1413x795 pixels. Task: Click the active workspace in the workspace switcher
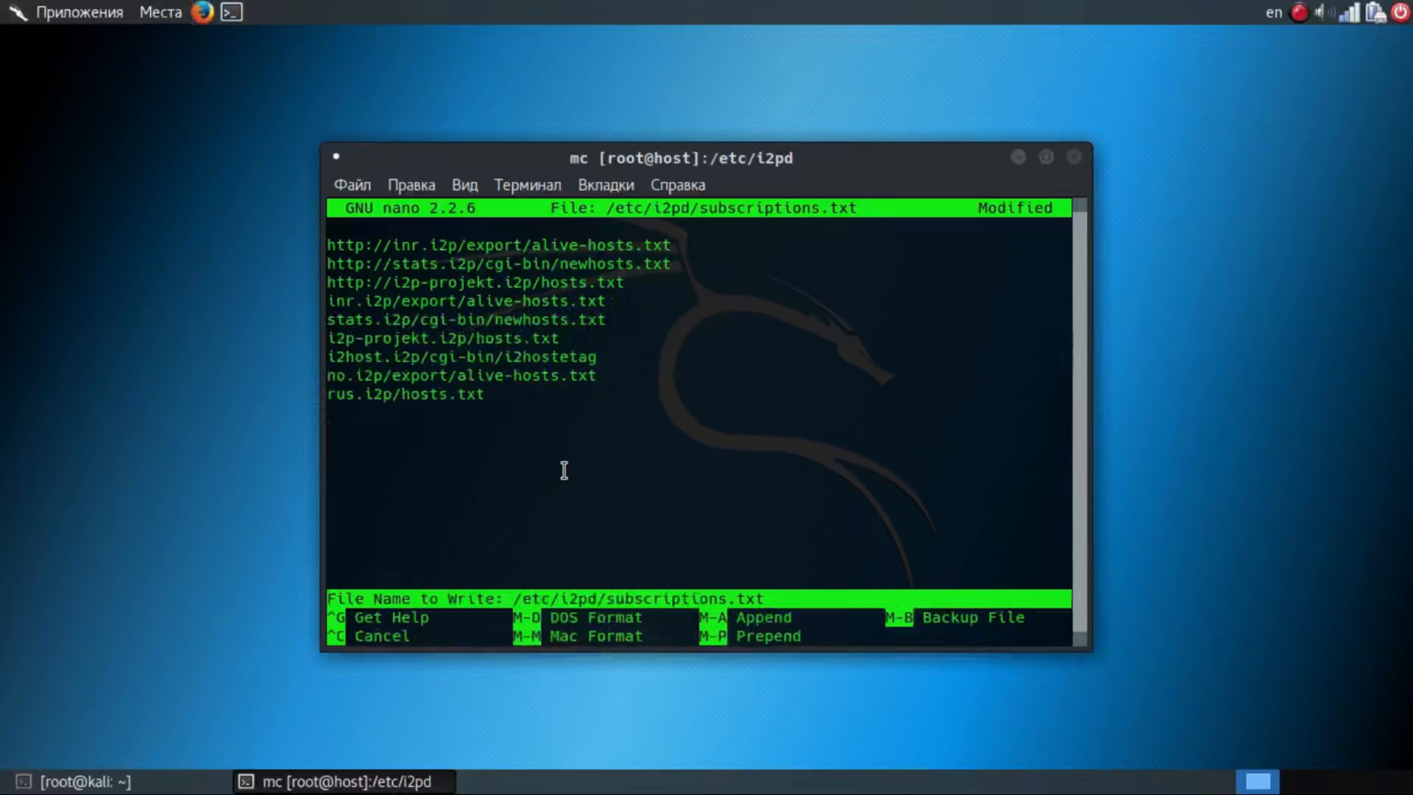tap(1258, 782)
